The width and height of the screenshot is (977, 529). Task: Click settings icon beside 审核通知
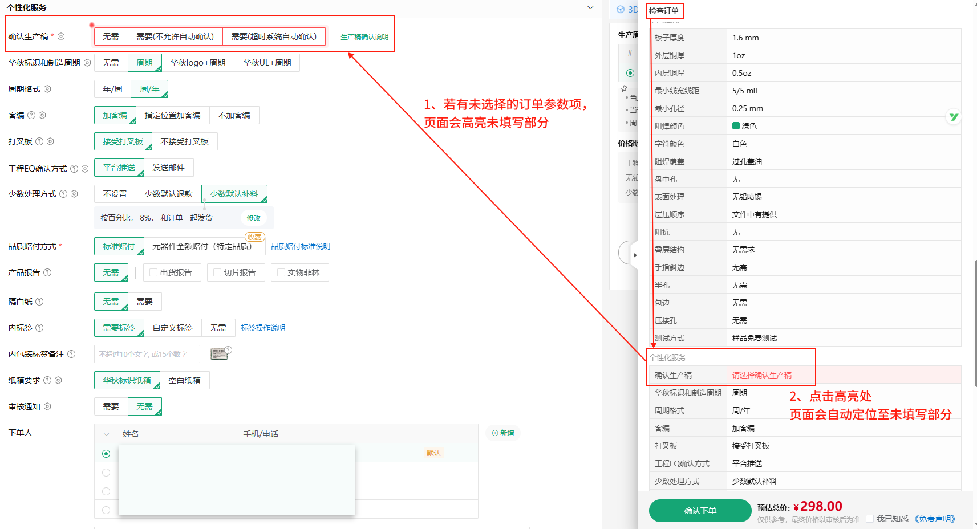47,406
